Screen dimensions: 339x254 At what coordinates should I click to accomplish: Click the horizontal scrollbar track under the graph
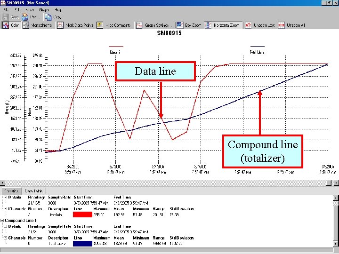(x=165, y=183)
